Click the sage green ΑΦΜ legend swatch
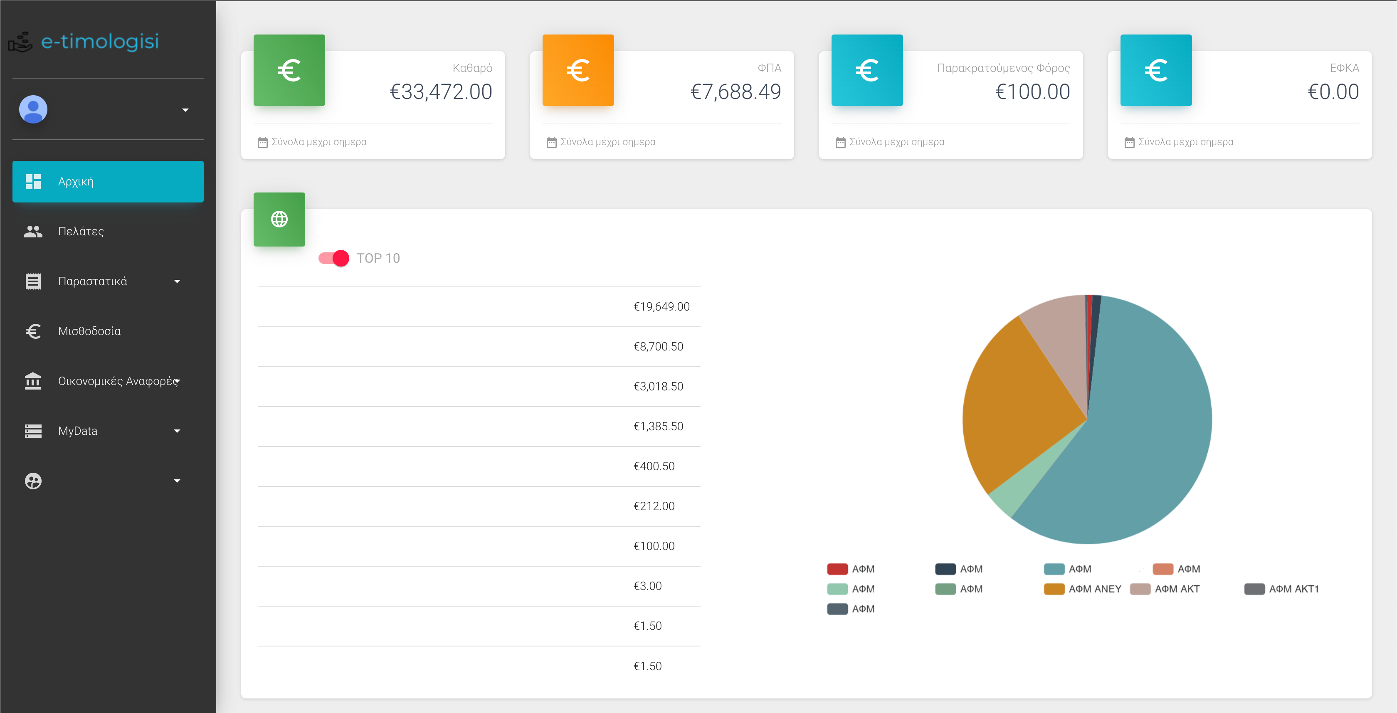The height and width of the screenshot is (713, 1397). coord(945,589)
